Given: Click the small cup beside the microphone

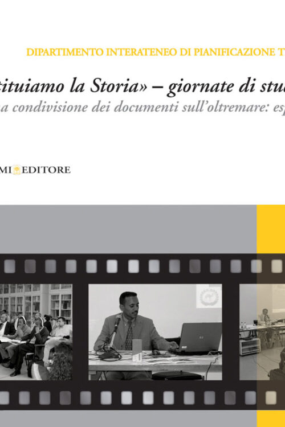Looking at the screenshot, I should tap(137, 350).
